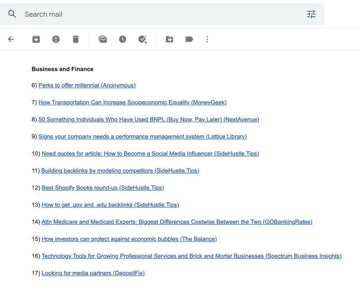Move email to a folder
This screenshot has height=290, width=361.
tap(169, 39)
